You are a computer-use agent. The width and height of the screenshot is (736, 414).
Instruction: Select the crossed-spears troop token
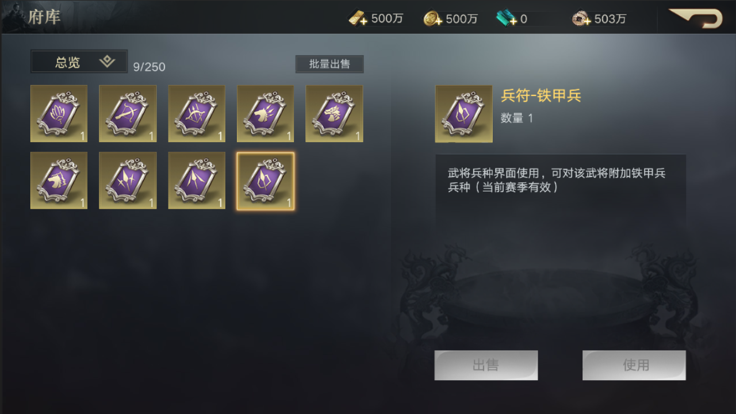click(128, 181)
